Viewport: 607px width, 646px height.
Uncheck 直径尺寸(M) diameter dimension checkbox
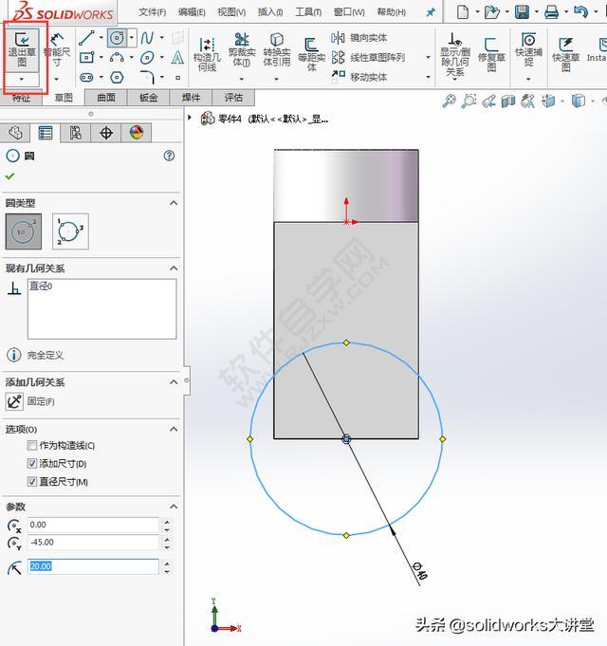[x=32, y=482]
